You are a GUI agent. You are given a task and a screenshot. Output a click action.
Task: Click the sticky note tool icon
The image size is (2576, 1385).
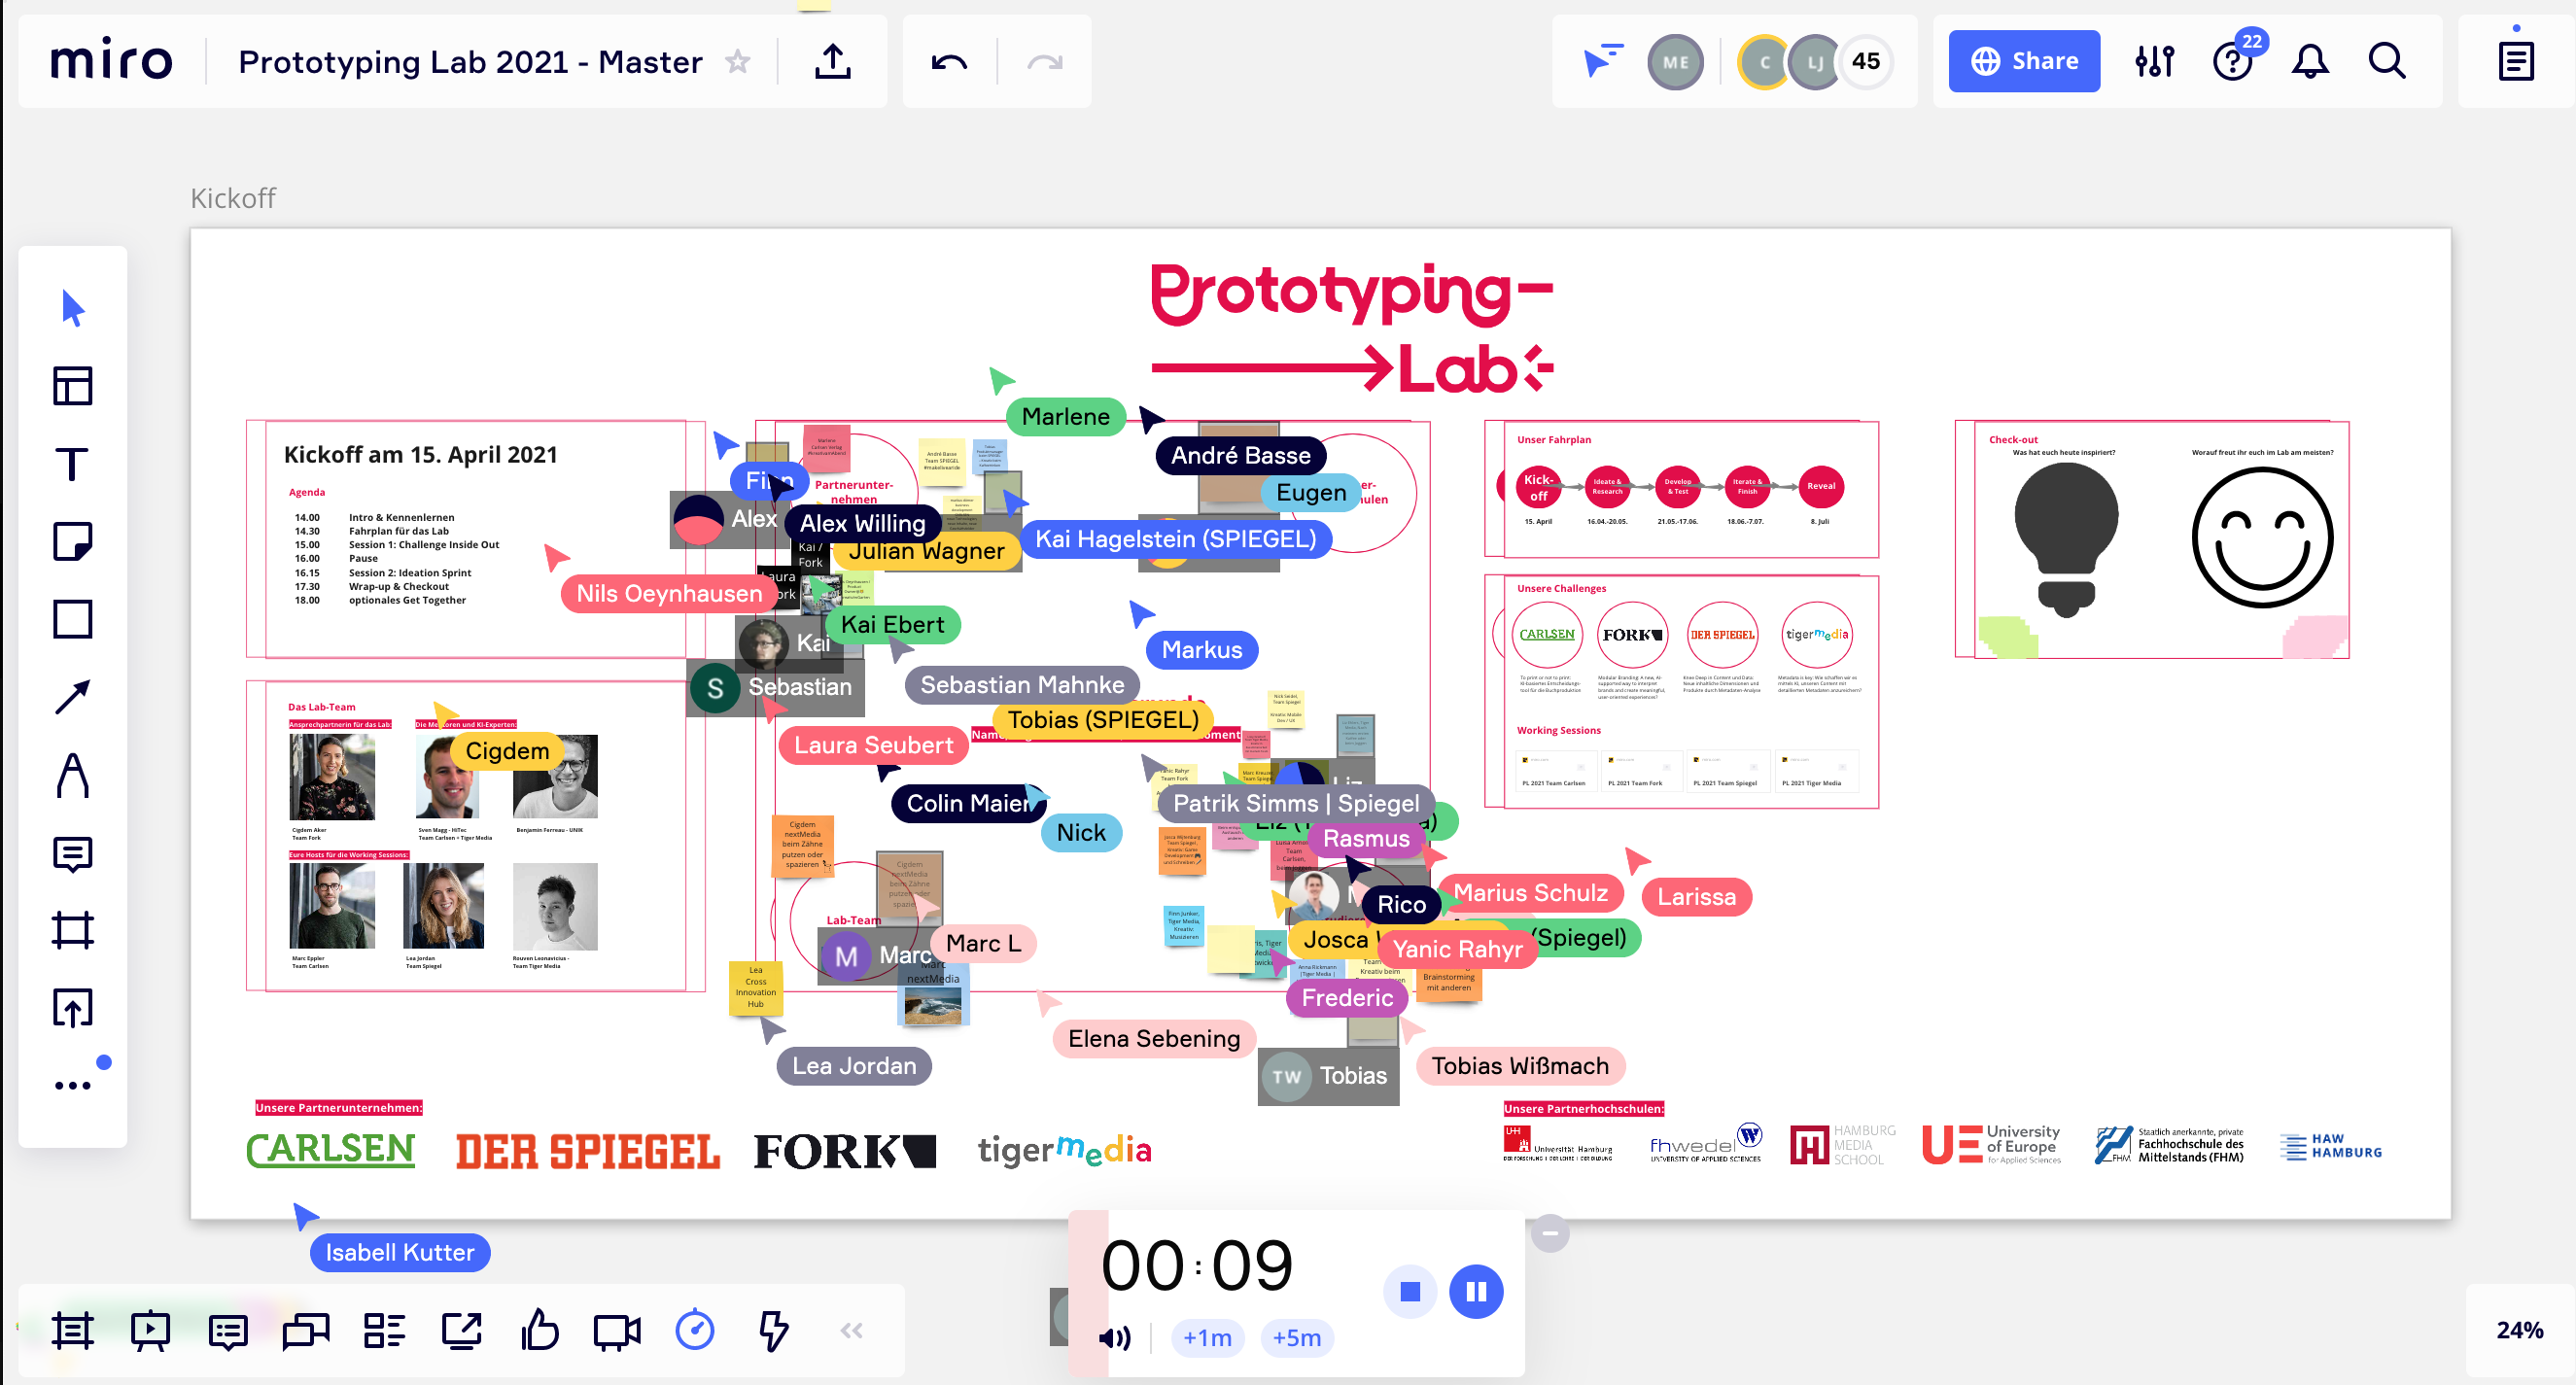[70, 542]
